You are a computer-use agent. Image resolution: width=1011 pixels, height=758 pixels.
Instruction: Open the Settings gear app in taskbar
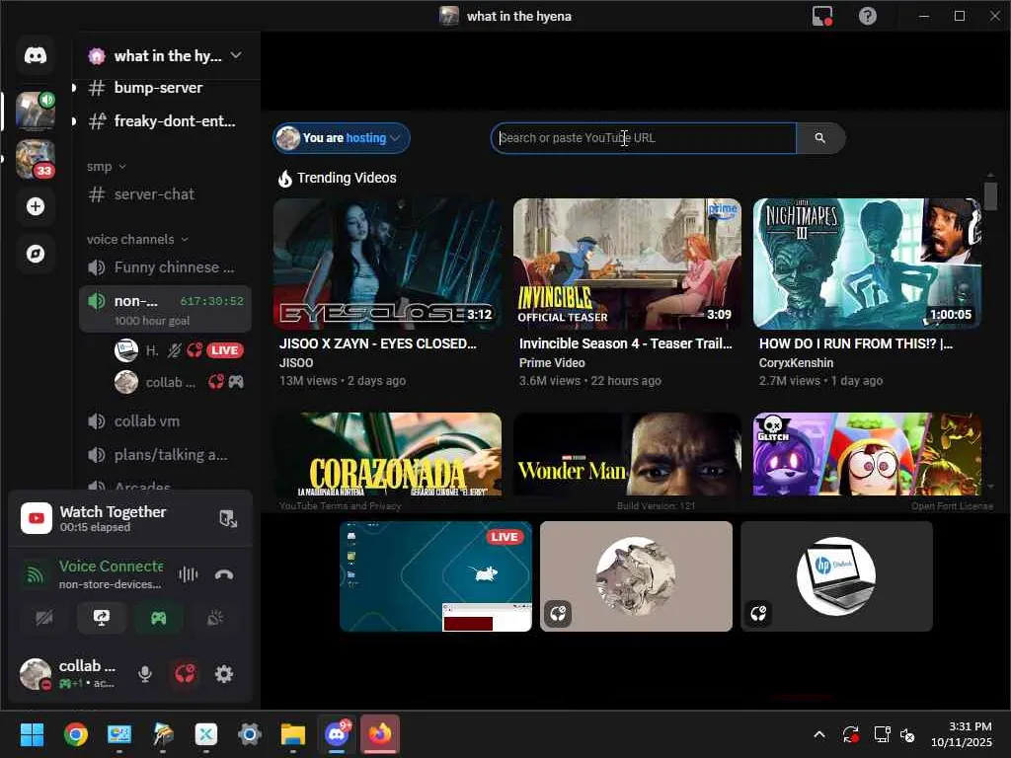point(249,734)
